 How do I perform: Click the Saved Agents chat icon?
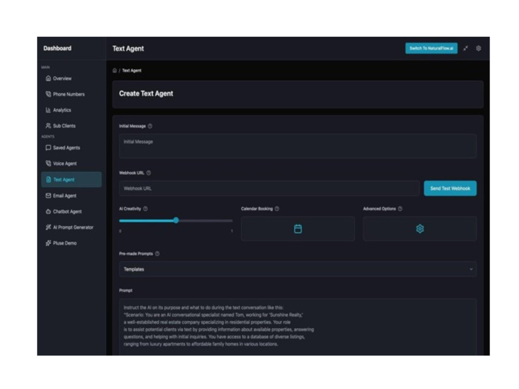coord(48,147)
